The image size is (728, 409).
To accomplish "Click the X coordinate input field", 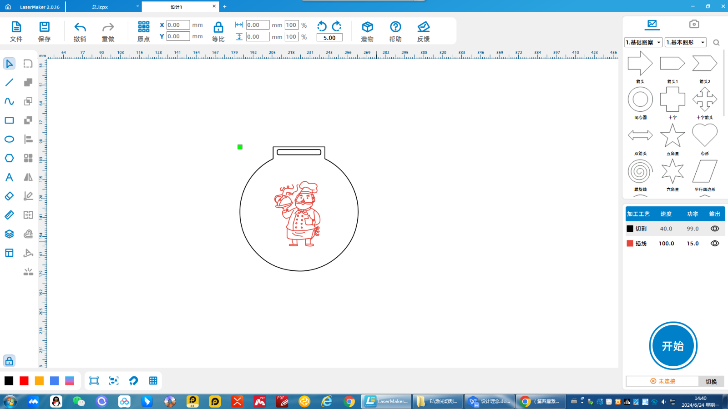I will click(x=177, y=25).
